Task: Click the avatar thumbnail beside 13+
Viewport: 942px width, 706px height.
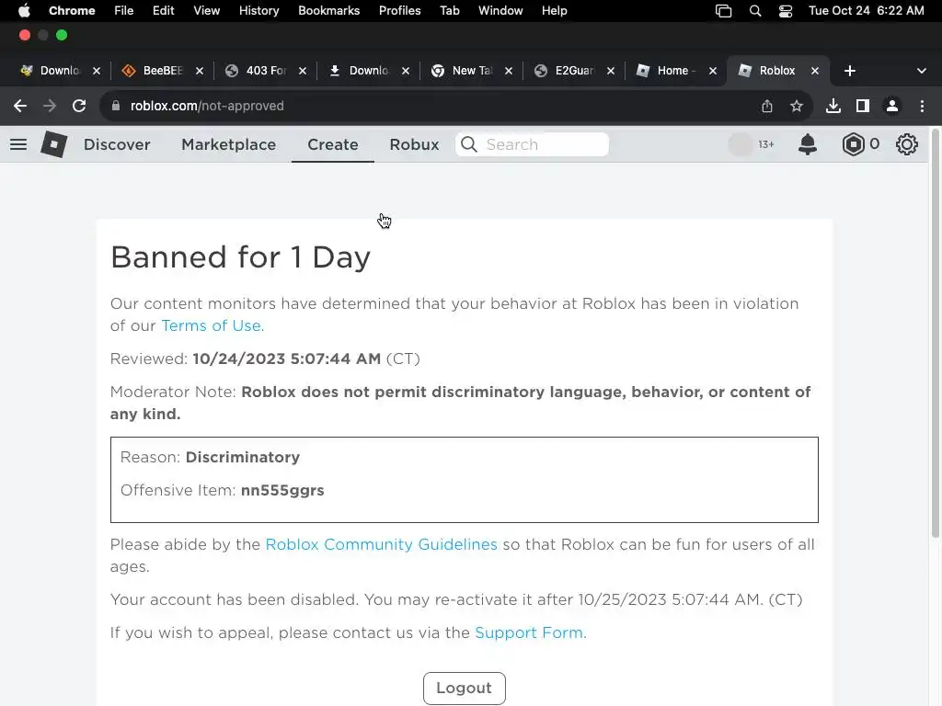Action: pos(741,144)
